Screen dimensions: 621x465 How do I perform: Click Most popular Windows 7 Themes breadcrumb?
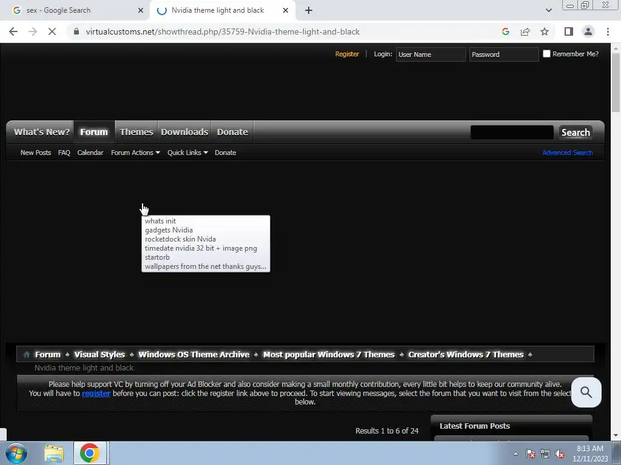[x=329, y=355]
